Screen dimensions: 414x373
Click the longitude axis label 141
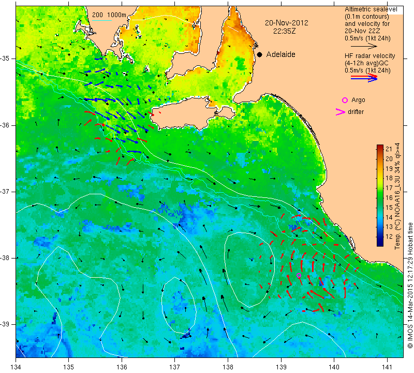[387, 367]
